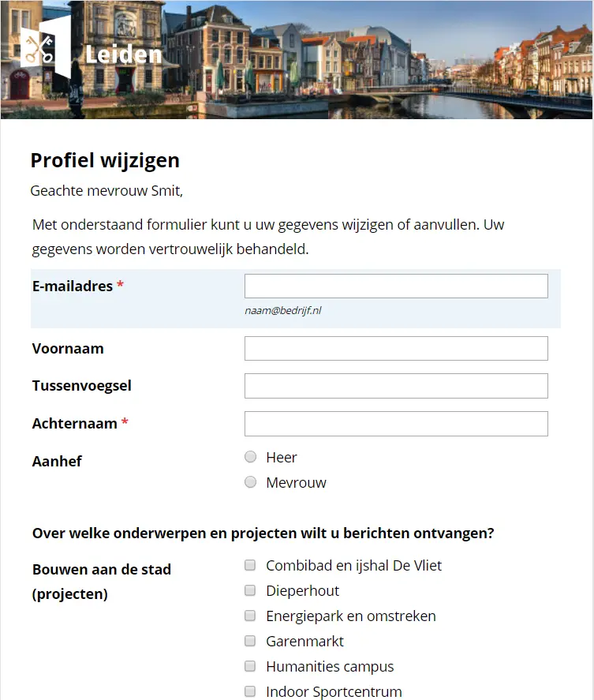The width and height of the screenshot is (594, 700).
Task: Click the Mevrouw label text
Action: (296, 483)
